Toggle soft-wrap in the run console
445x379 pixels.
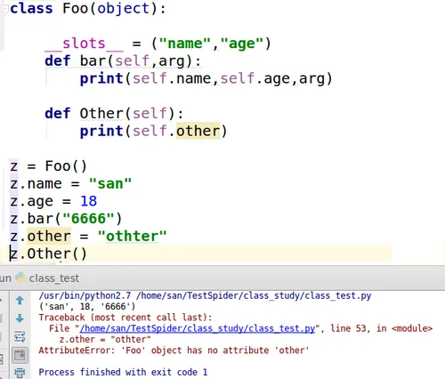pos(20,337)
